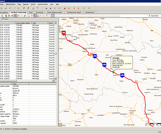Toggle the highlighted green zoom-to-track button
This screenshot has height=134, width=161.
point(16,16)
